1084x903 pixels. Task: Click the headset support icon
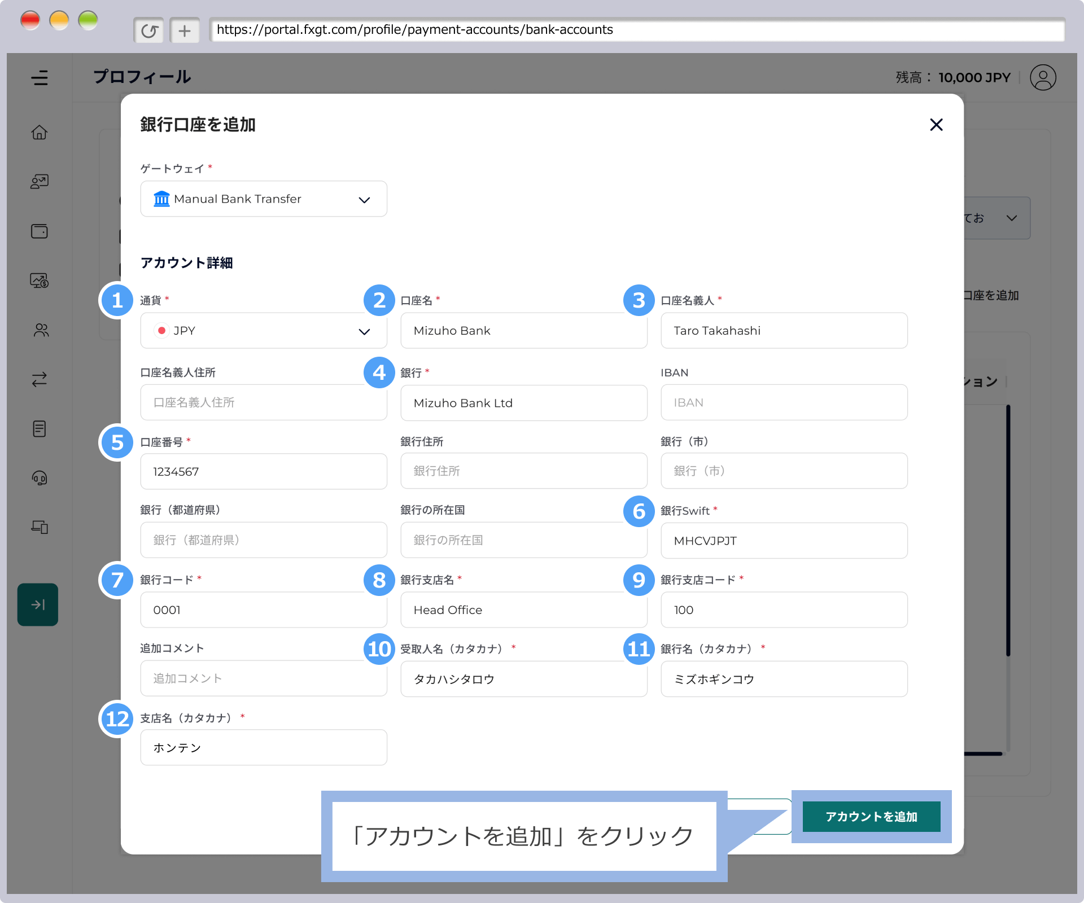(40, 479)
